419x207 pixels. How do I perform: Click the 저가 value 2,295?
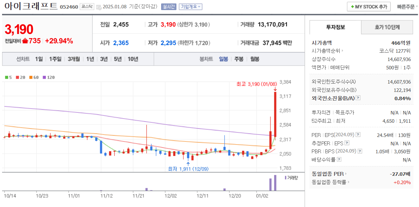click(168, 43)
